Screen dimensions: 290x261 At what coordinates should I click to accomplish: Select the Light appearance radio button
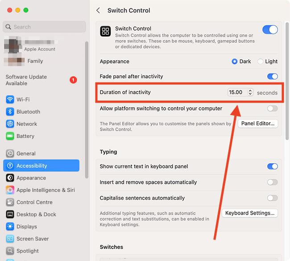click(x=260, y=62)
